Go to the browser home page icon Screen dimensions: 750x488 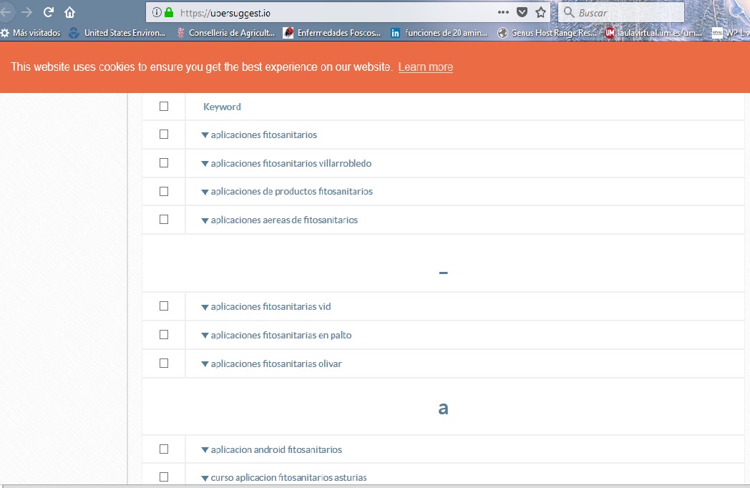tap(69, 12)
